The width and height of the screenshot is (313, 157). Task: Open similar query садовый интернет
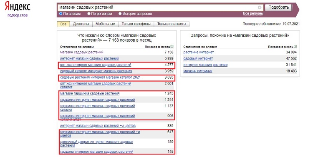tap(198, 59)
